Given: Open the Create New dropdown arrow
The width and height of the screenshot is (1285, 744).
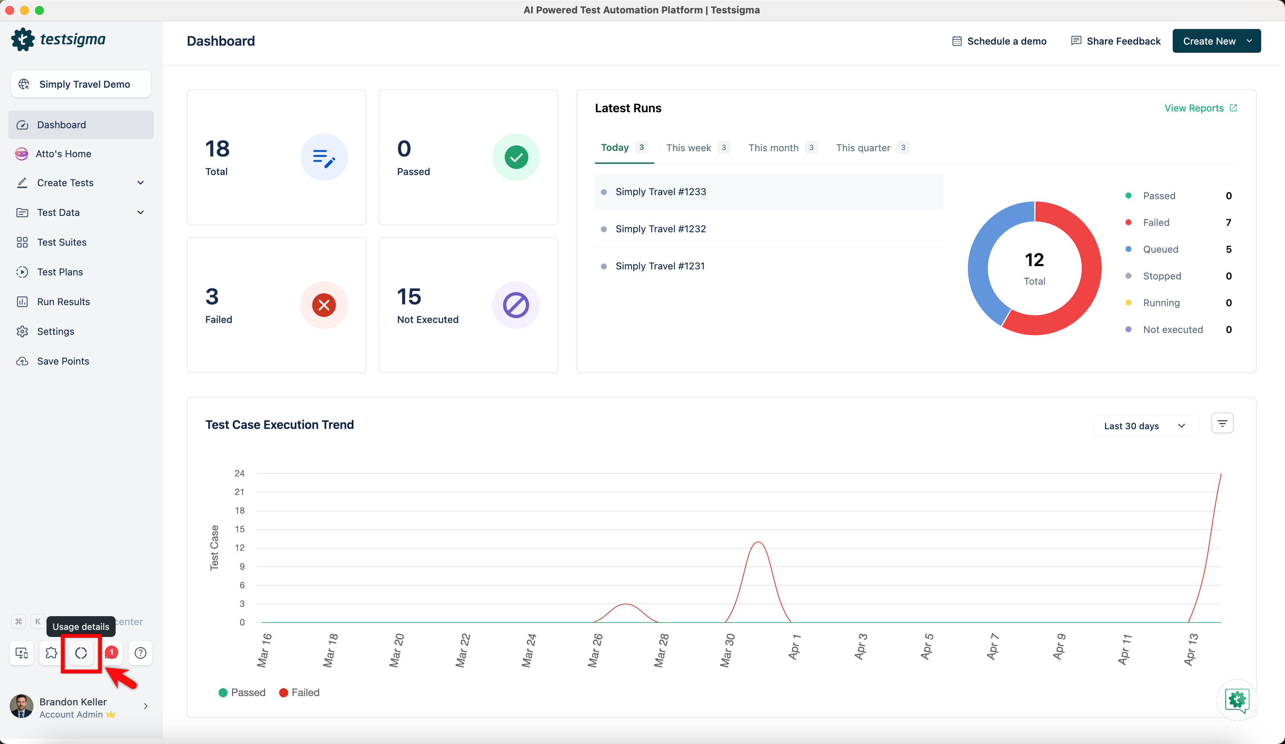Looking at the screenshot, I should pyautogui.click(x=1249, y=41).
